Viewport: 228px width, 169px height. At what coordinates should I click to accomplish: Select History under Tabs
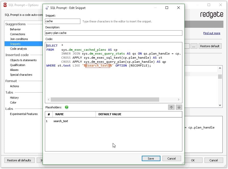tap(14, 98)
